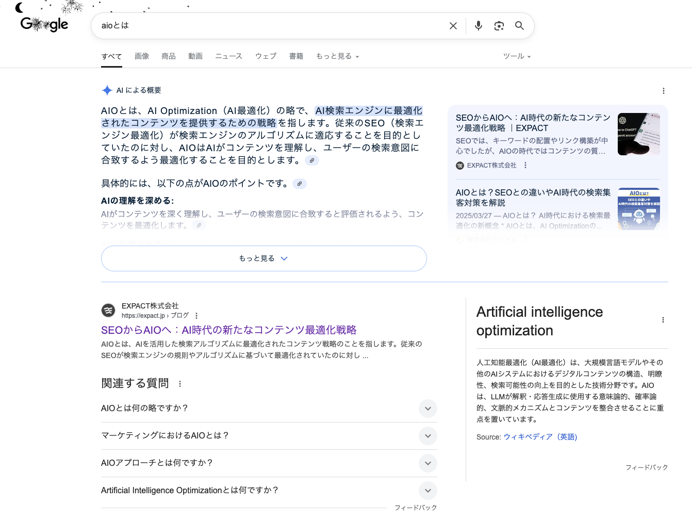Select the すべて tab
This screenshot has height=519, width=692.
111,57
